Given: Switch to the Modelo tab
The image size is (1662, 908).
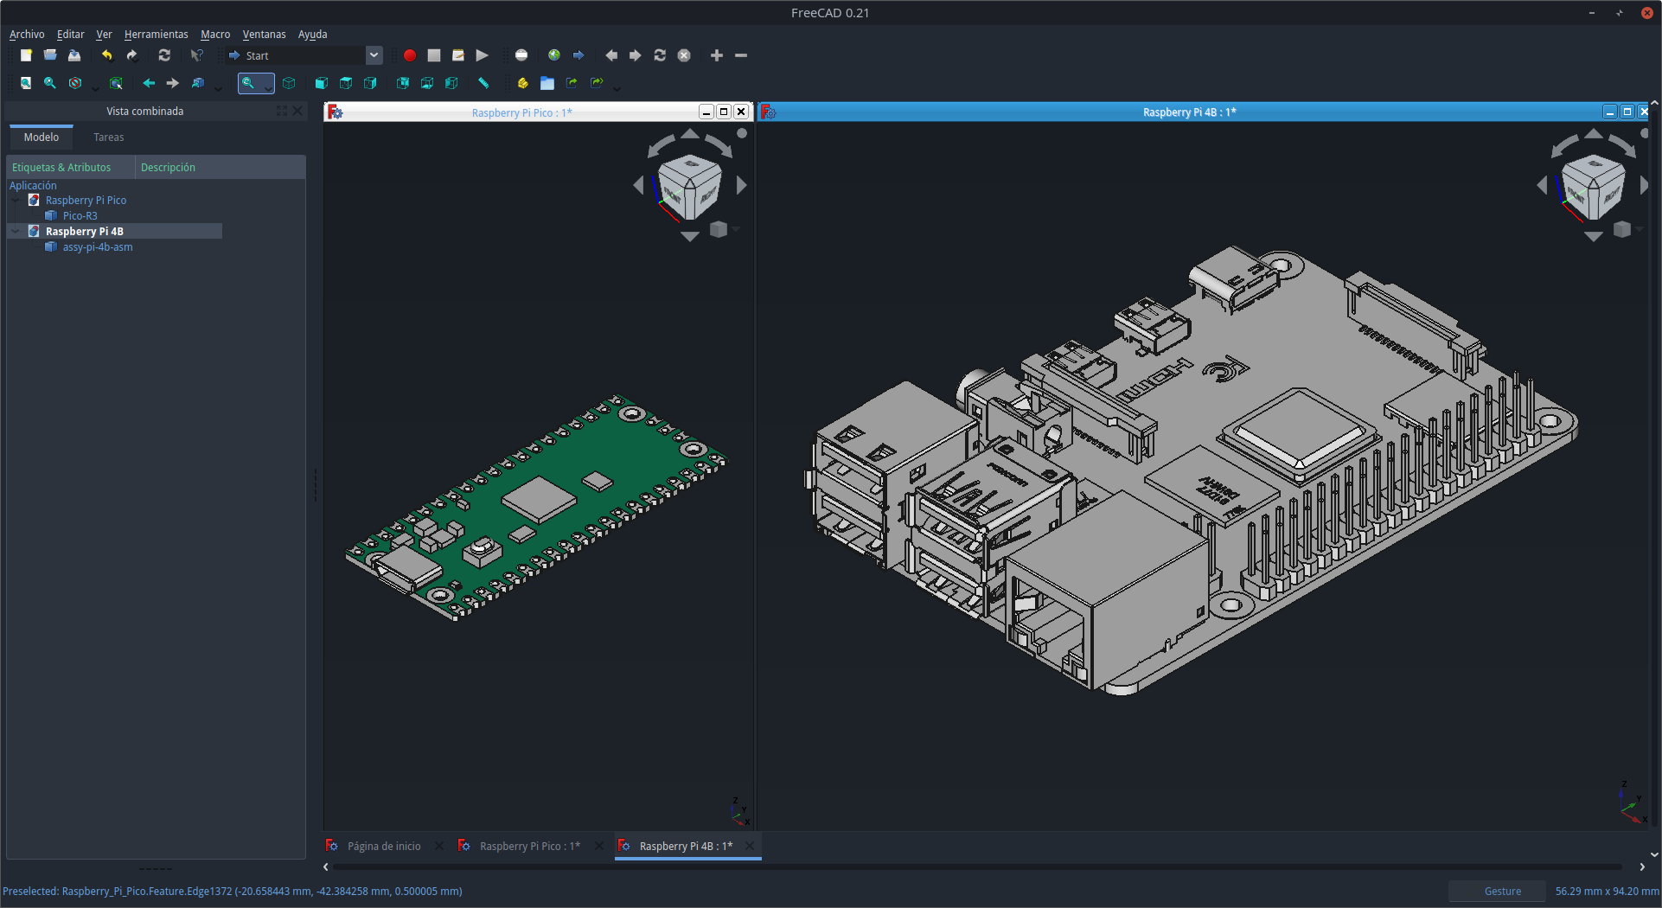Looking at the screenshot, I should tap(42, 137).
